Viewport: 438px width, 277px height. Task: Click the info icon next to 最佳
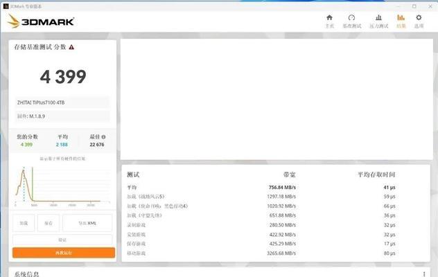tap(104, 137)
